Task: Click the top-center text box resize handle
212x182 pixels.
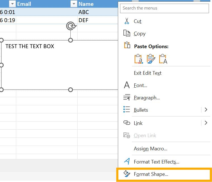Action: (x=71, y=40)
